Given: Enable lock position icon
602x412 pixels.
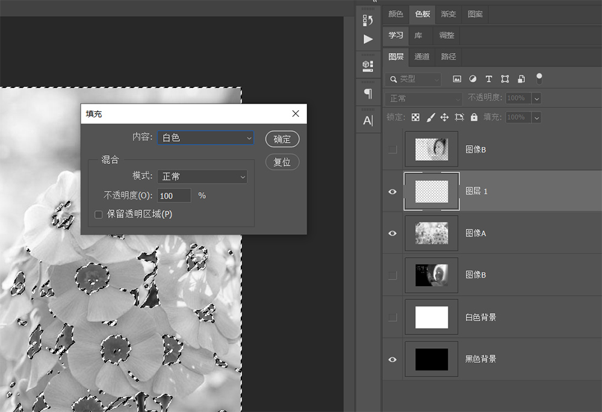Looking at the screenshot, I should click(x=445, y=117).
